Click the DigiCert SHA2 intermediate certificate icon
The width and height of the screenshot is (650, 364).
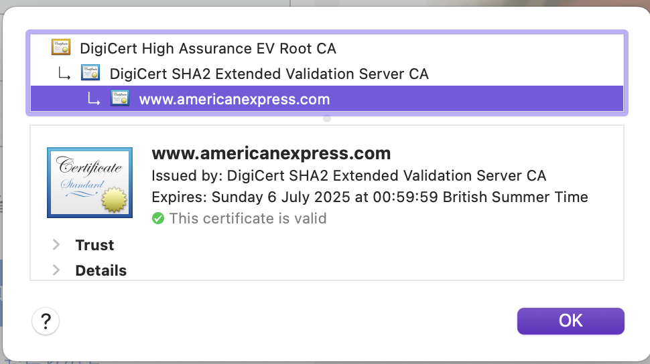tap(90, 73)
